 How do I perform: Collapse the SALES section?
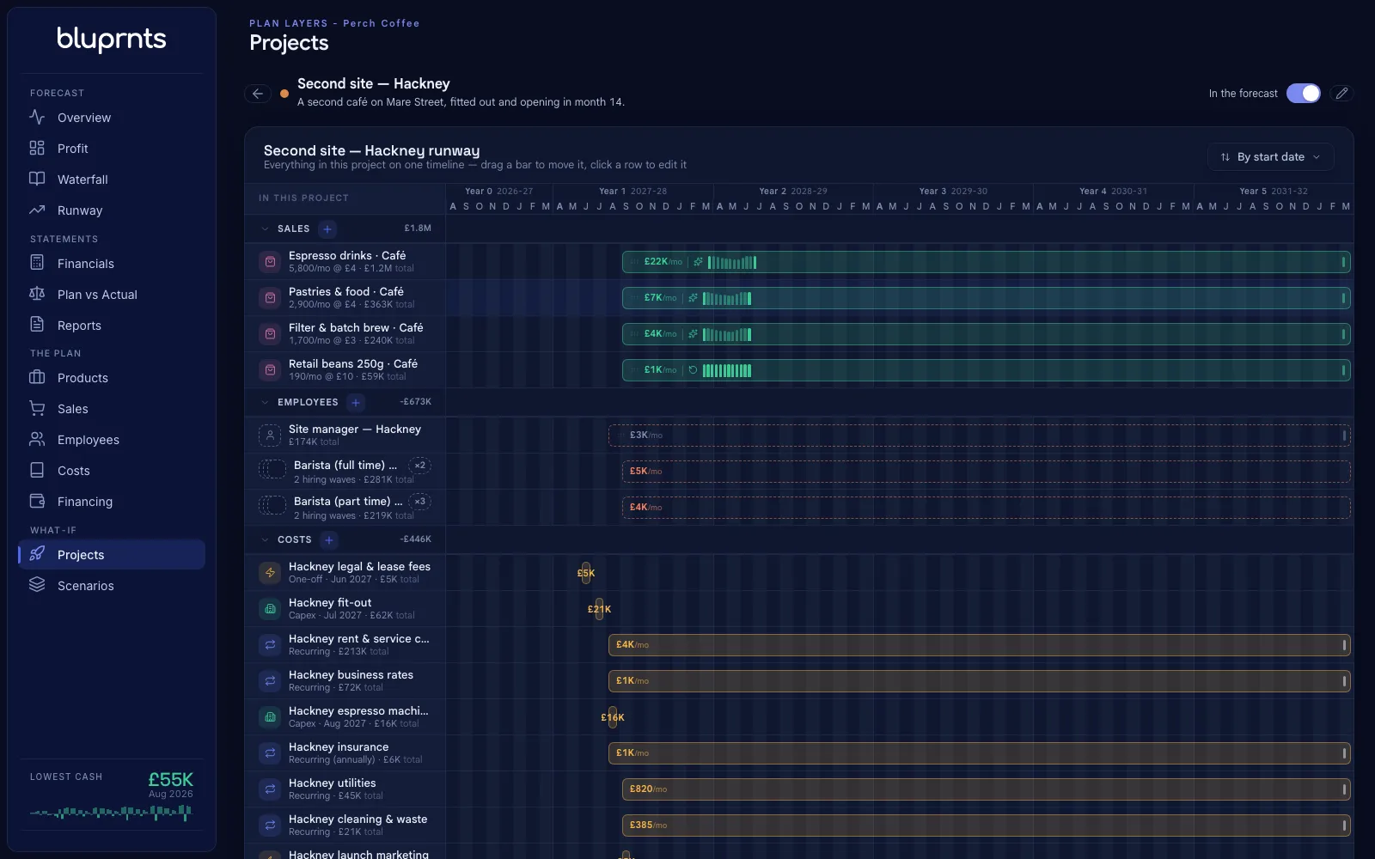[265, 228]
